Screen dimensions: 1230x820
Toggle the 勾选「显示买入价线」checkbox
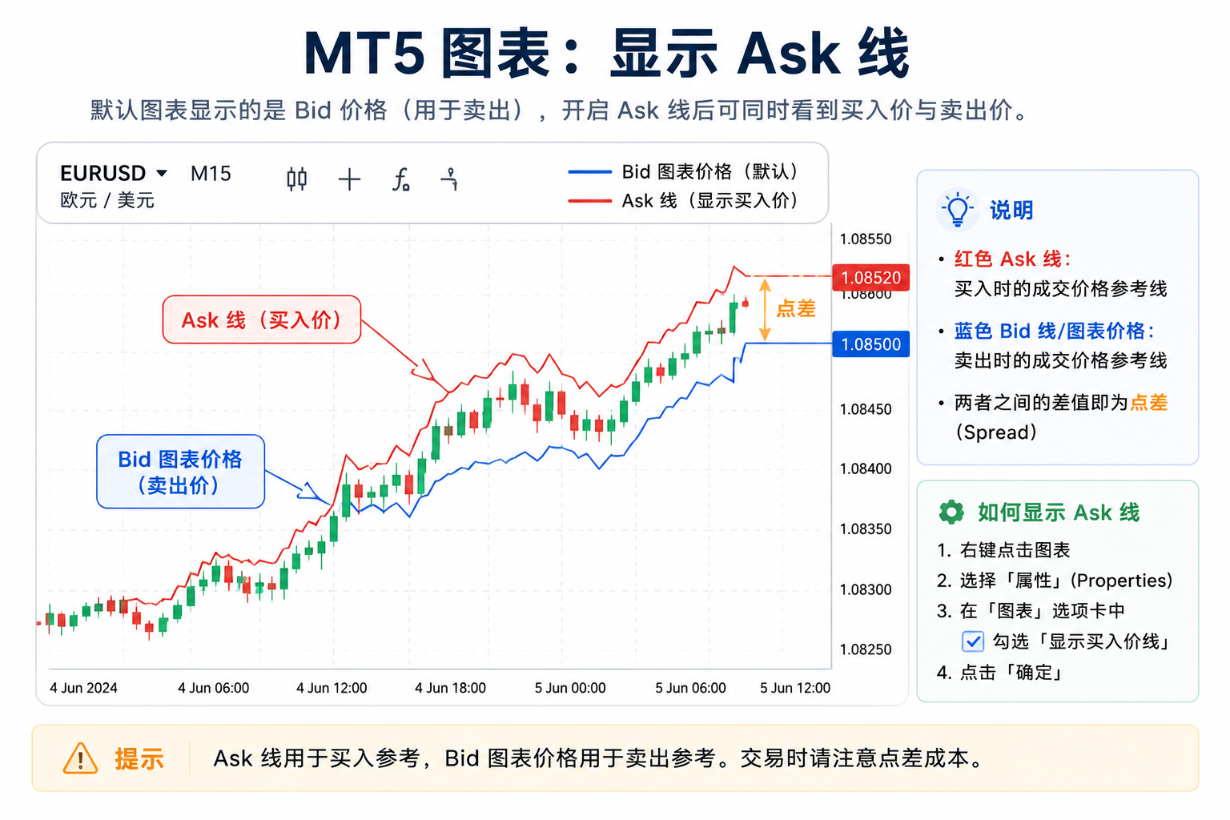point(973,641)
